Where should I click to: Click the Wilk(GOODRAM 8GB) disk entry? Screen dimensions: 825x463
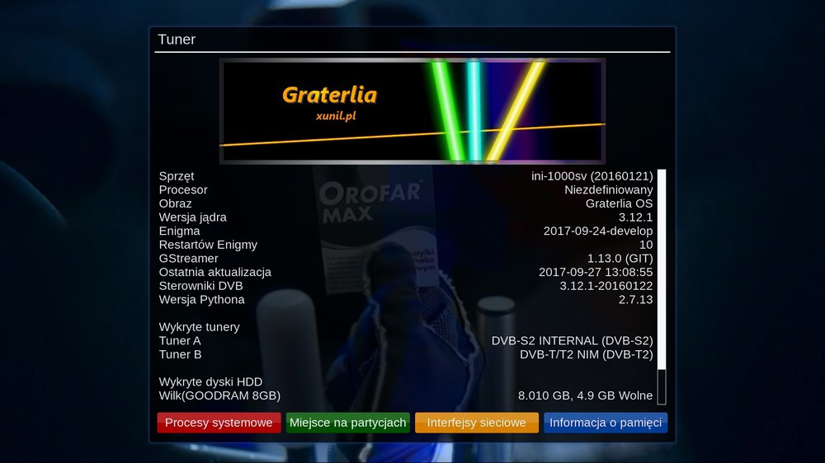406,395
